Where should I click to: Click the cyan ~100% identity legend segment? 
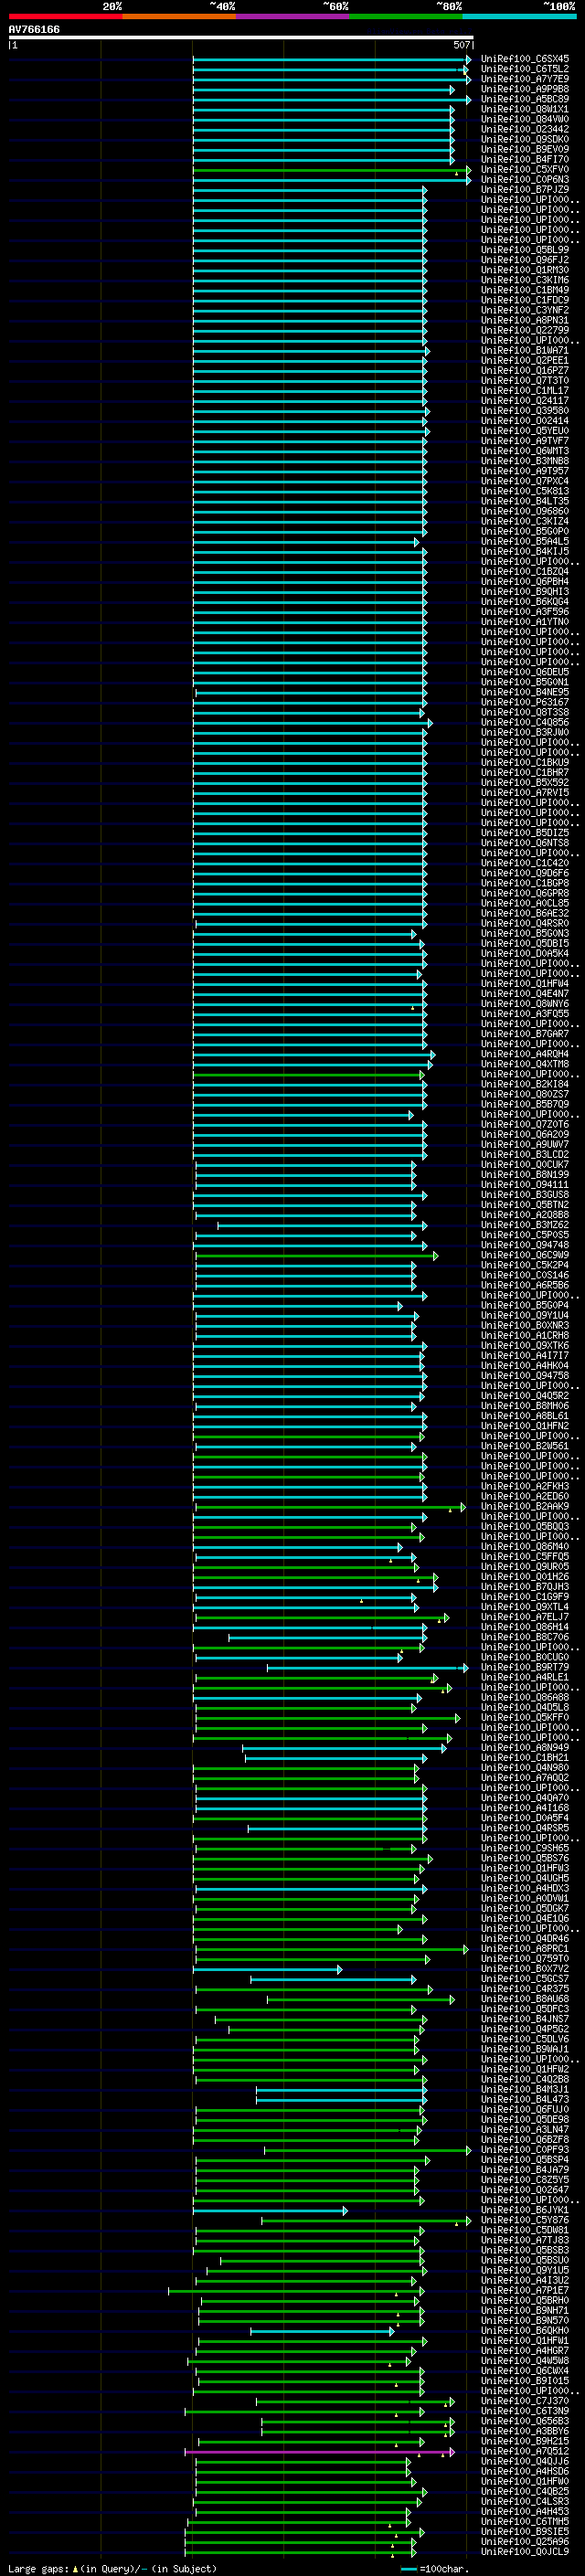pyautogui.click(x=520, y=16)
